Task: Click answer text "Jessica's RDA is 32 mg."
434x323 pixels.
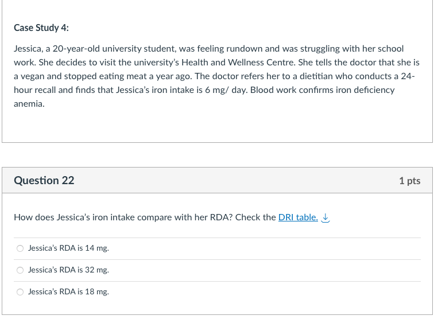Action: (x=68, y=270)
